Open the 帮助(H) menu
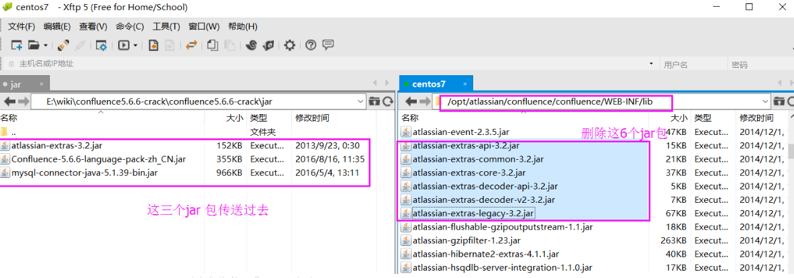The height and width of the screenshot is (278, 794). pyautogui.click(x=242, y=26)
